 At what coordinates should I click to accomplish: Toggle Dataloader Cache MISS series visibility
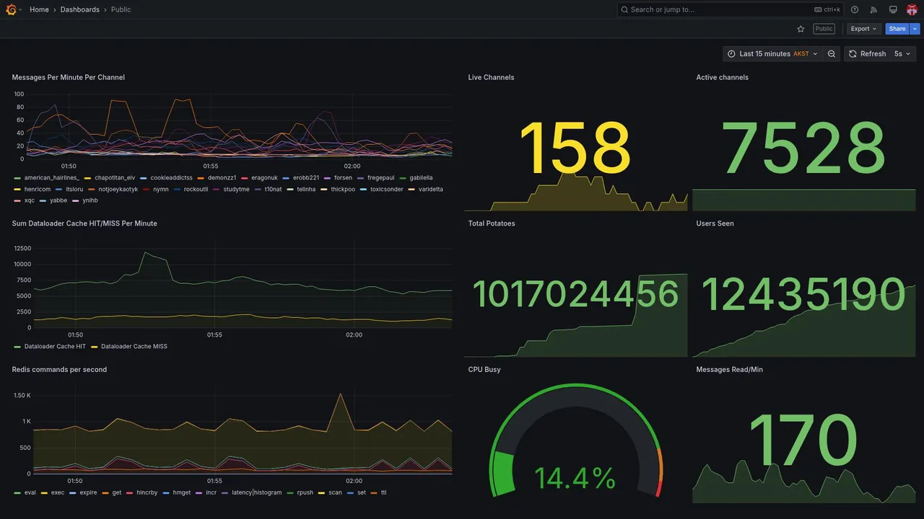point(134,346)
